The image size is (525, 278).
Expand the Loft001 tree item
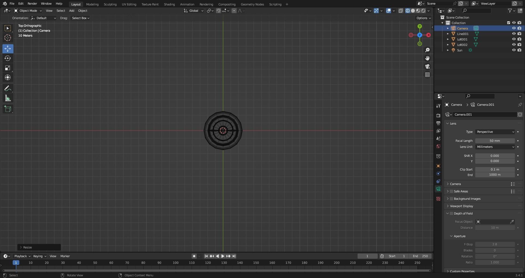click(x=448, y=39)
